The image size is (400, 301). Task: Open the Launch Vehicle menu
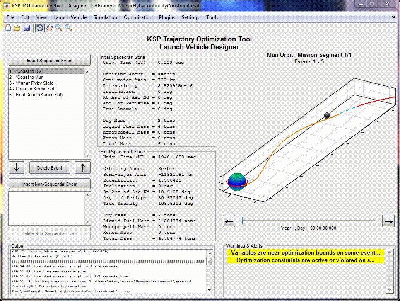[x=70, y=17]
